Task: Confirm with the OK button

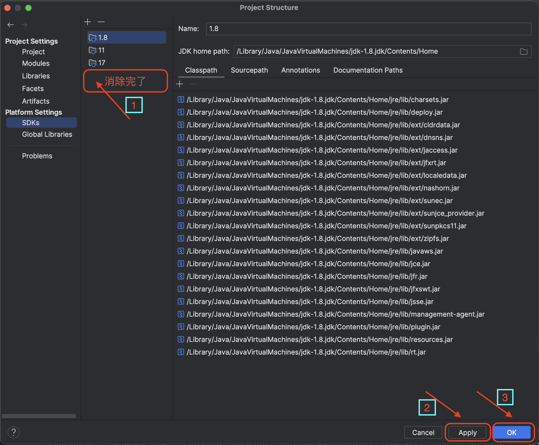Action: [x=512, y=432]
